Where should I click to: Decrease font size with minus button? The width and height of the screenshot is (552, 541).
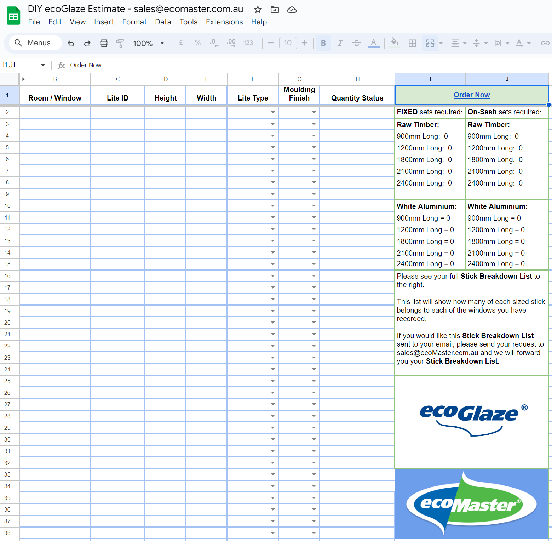coord(271,43)
